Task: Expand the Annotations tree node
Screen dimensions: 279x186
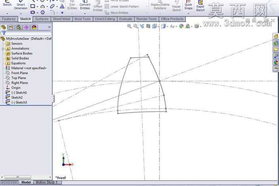Action: (x=3, y=49)
